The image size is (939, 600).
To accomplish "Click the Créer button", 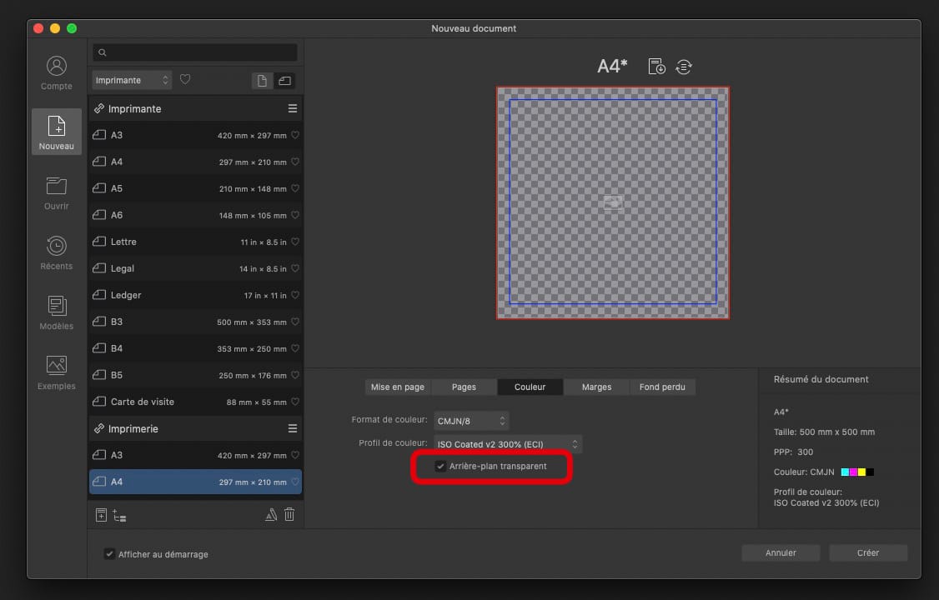I will (x=868, y=552).
